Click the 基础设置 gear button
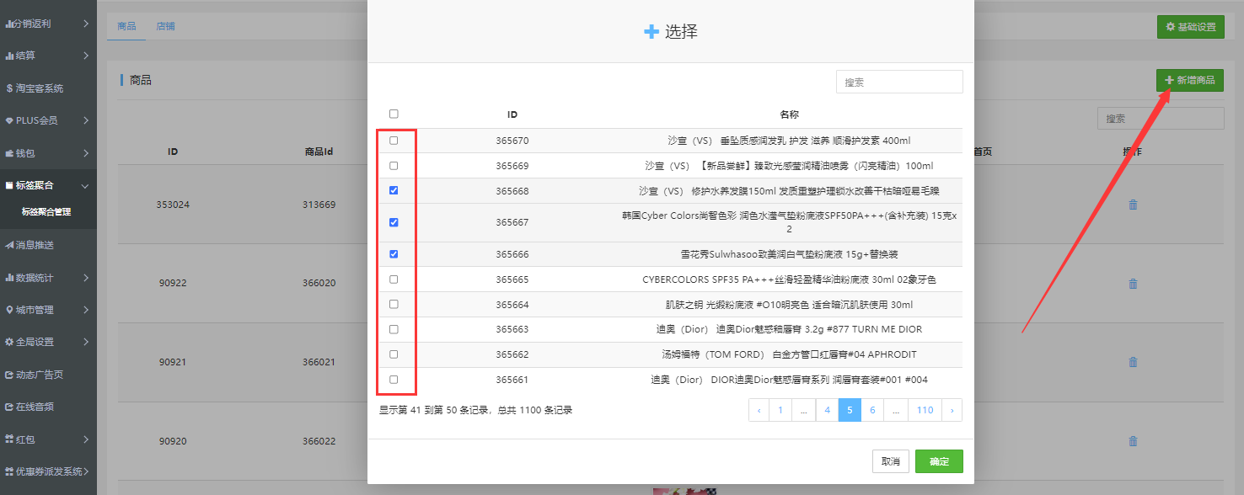 [1190, 27]
